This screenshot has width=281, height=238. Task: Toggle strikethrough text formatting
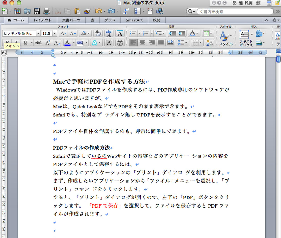[38, 43]
